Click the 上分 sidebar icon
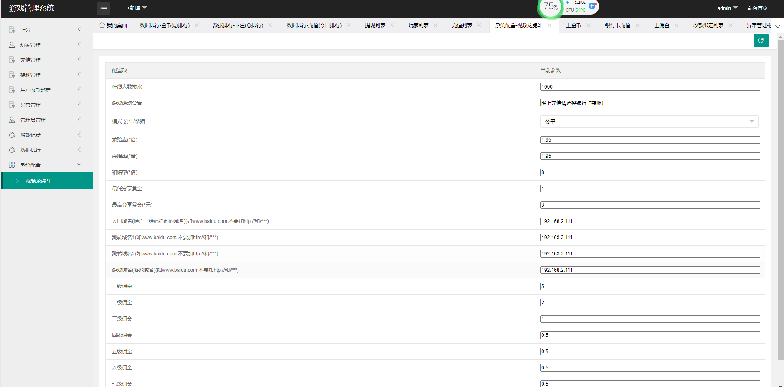Screen dimensions: 784x387 pos(12,30)
